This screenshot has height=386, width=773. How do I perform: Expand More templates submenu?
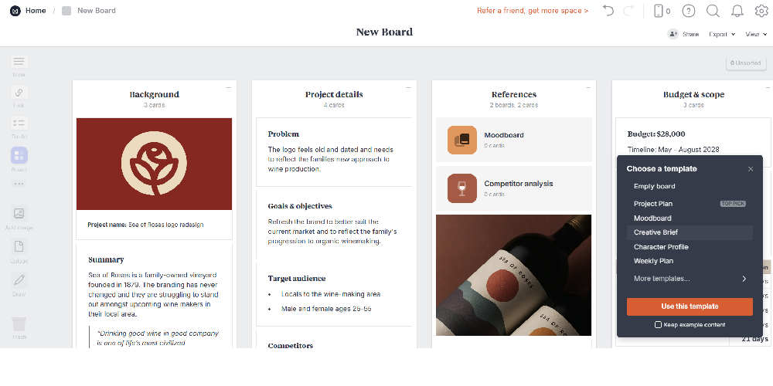(x=690, y=279)
